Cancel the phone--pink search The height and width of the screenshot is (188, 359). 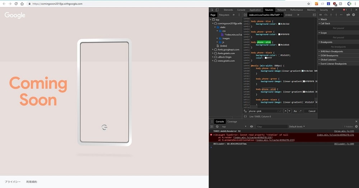click(312, 111)
